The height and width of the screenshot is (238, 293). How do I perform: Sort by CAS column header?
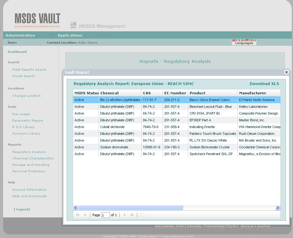(x=152, y=93)
